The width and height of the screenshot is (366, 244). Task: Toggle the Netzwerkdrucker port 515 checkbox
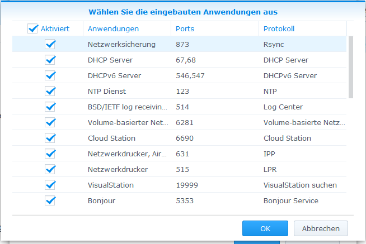(x=50, y=169)
